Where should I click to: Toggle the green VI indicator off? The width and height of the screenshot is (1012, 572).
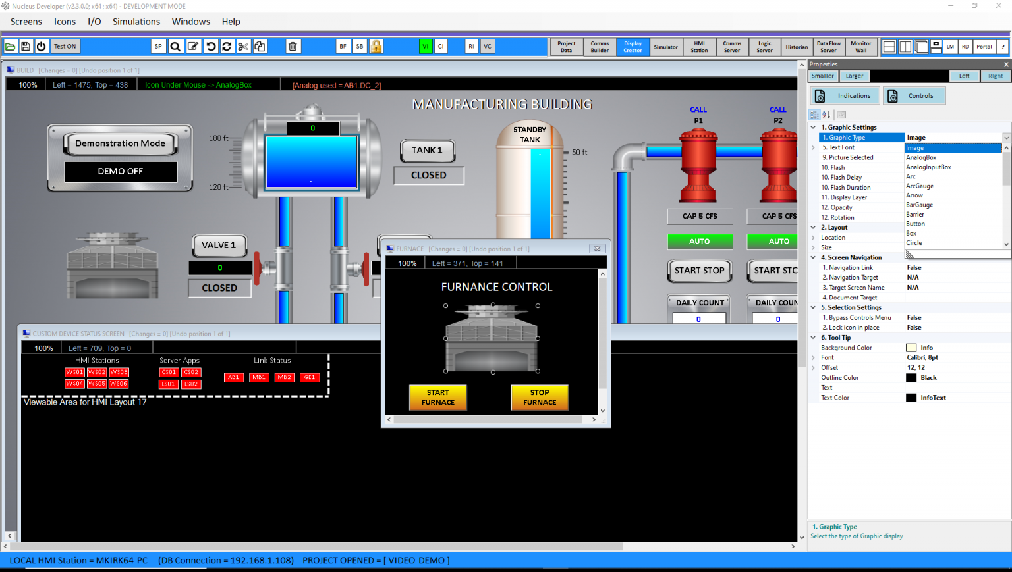tap(425, 46)
